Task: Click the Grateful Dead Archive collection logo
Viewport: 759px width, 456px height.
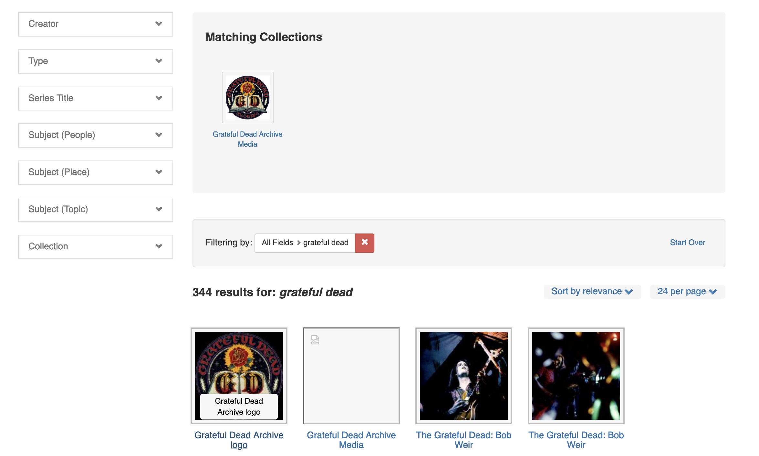Action: pyautogui.click(x=247, y=98)
